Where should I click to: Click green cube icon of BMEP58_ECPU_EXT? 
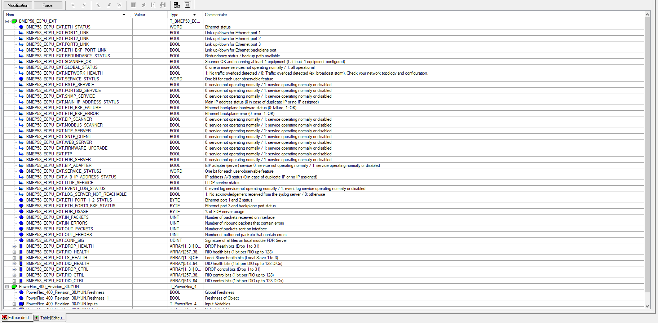tap(14, 21)
